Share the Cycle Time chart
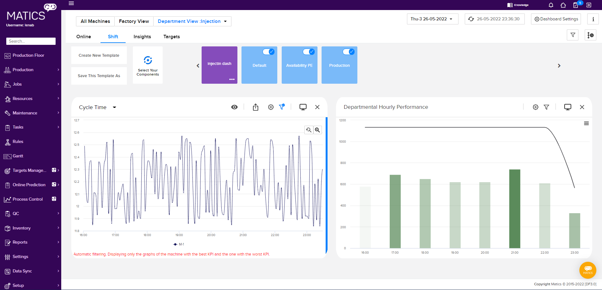 click(x=256, y=107)
